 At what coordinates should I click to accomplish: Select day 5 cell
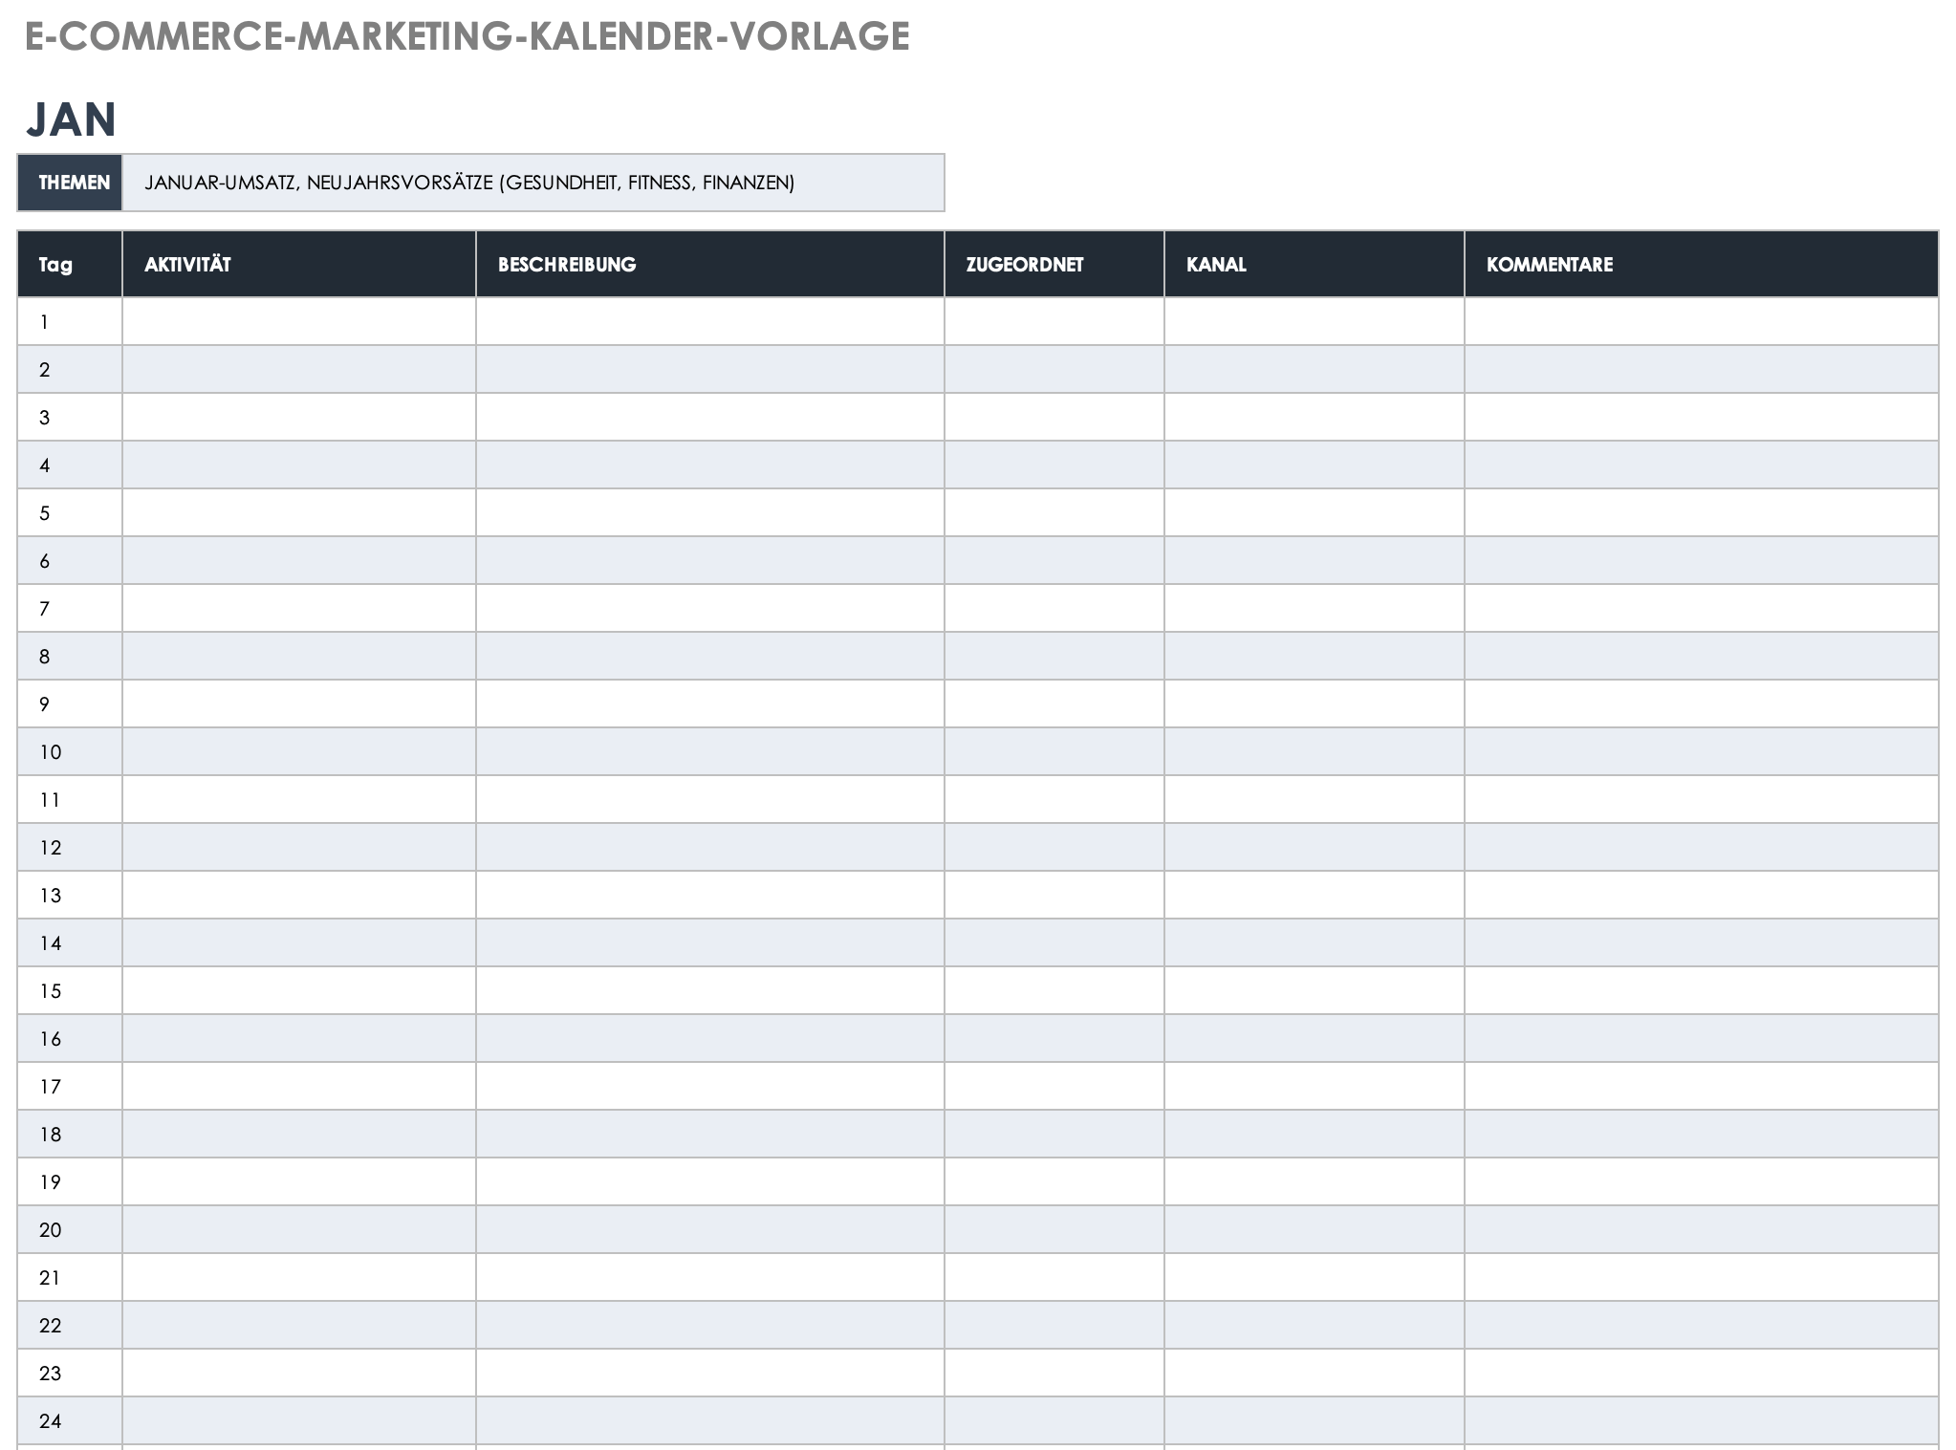pos(70,513)
